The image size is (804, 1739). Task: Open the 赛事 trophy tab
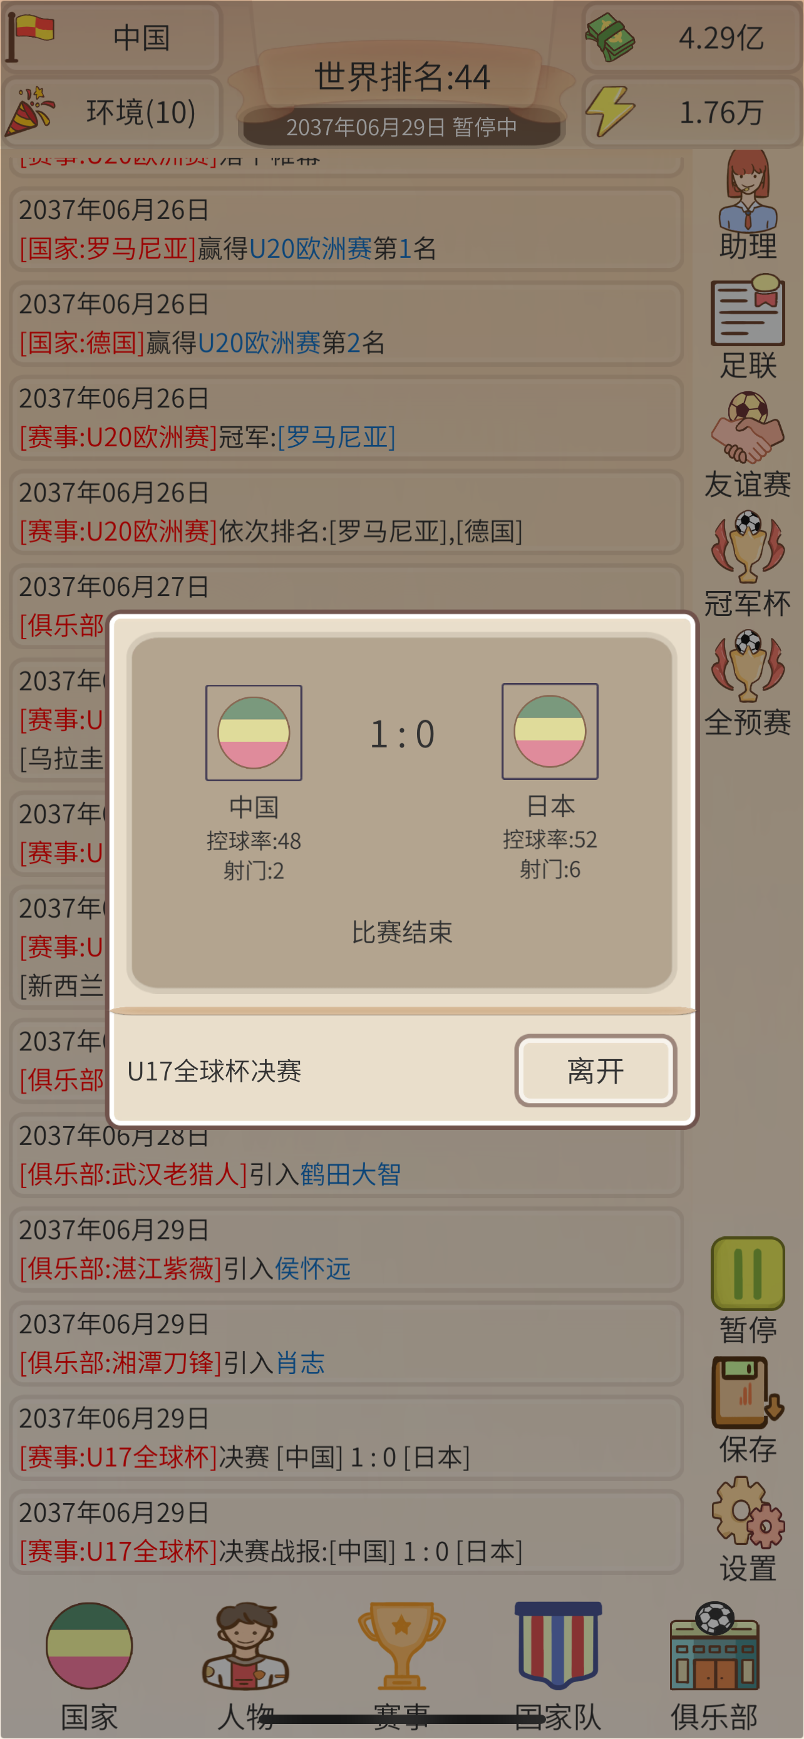pos(401,1666)
